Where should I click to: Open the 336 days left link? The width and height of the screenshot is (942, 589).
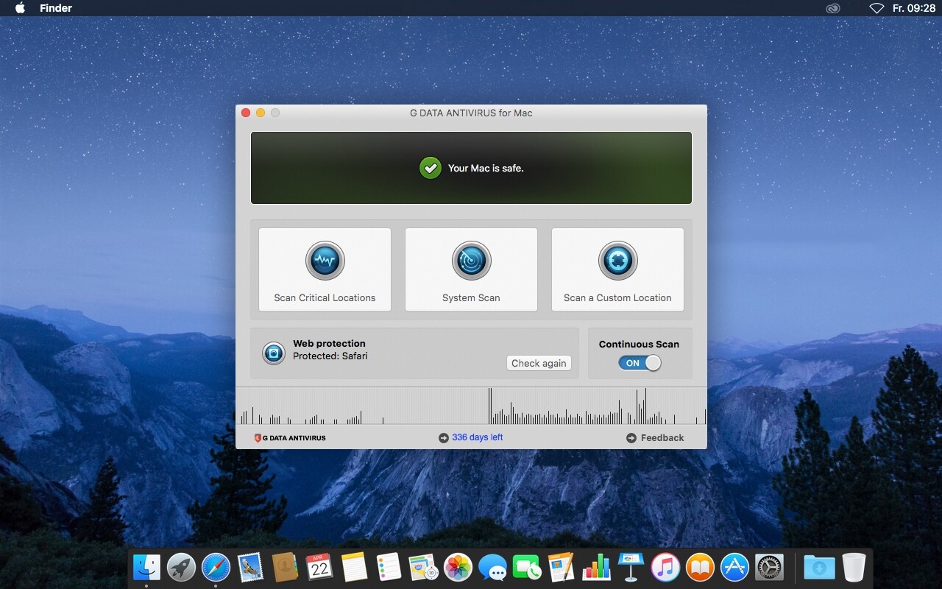click(x=478, y=437)
